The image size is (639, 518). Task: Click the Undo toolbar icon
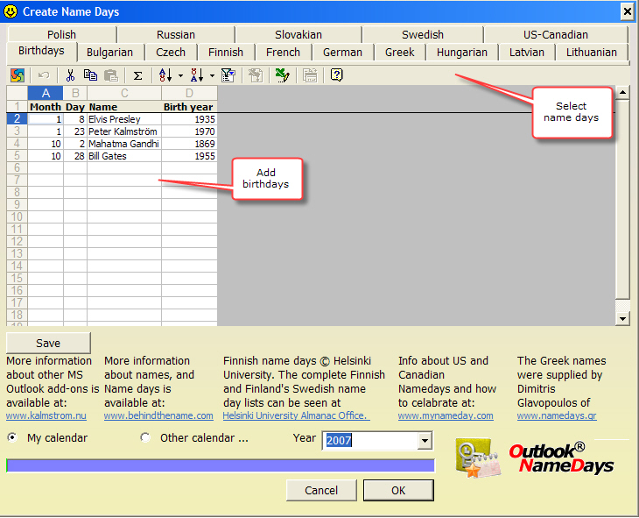coord(44,75)
